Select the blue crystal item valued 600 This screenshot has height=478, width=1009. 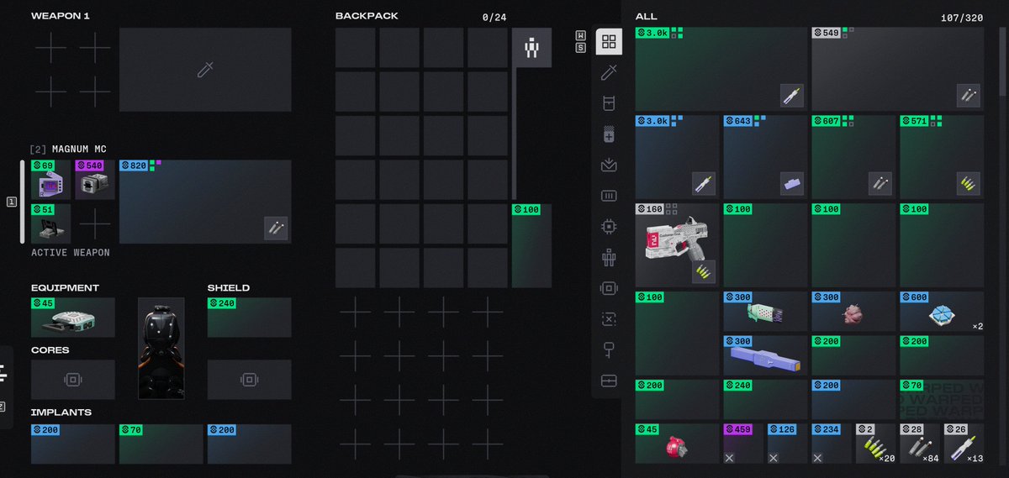pyautogui.click(x=942, y=311)
